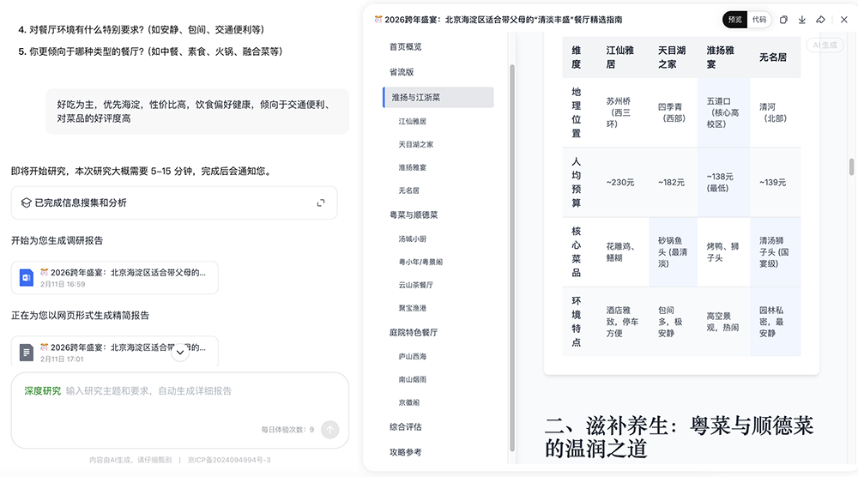Click the ~182元 budget cell
Viewport: 858px width, 477px height.
[672, 183]
